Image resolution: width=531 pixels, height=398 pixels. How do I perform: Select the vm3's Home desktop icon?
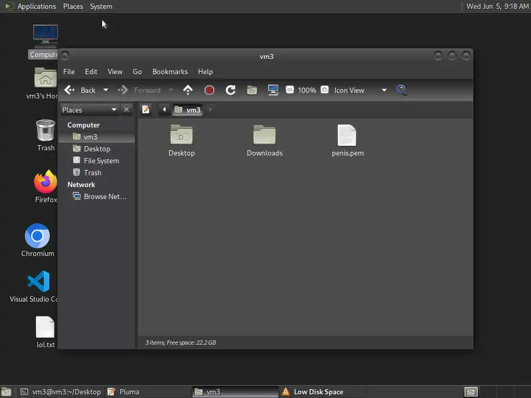coord(44,83)
